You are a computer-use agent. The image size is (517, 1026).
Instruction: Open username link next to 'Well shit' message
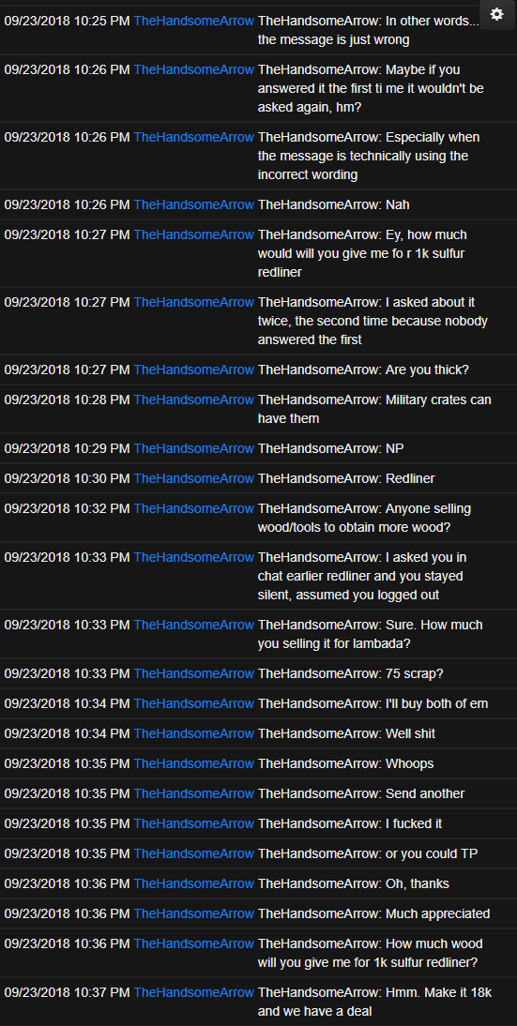pos(193,733)
